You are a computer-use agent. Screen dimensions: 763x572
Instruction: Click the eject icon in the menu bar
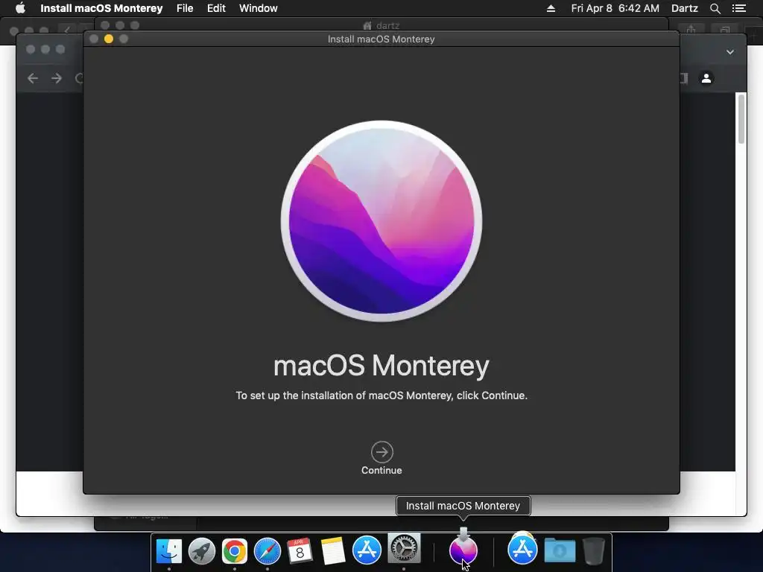(551, 8)
